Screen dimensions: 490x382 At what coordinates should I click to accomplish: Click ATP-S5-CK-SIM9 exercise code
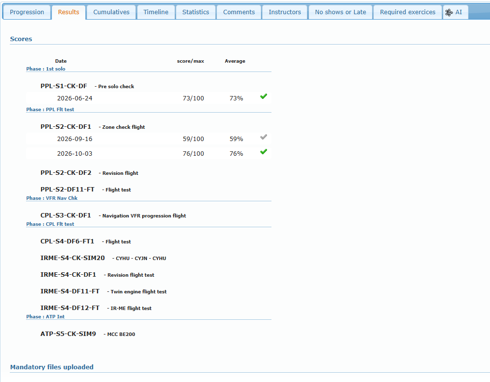point(68,334)
